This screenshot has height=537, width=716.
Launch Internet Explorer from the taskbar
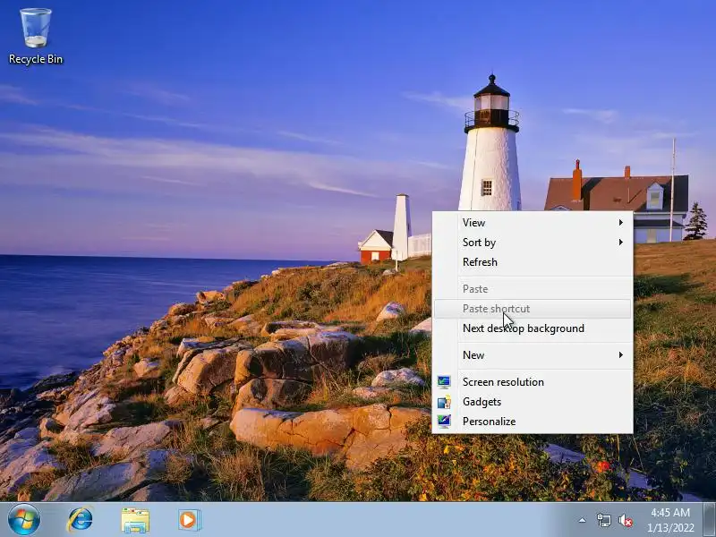tap(81, 520)
